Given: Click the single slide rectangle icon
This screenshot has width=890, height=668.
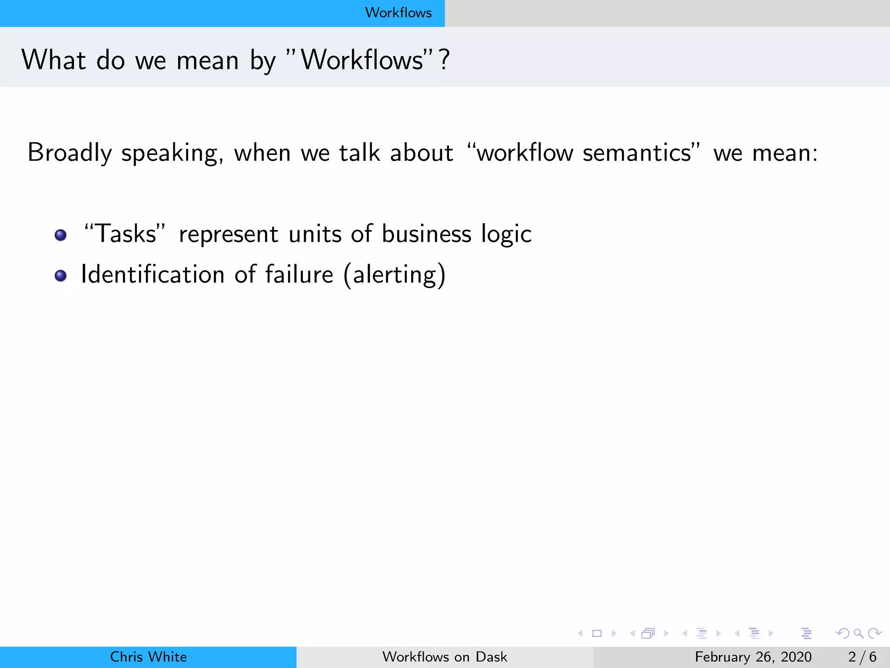Looking at the screenshot, I should (x=597, y=634).
